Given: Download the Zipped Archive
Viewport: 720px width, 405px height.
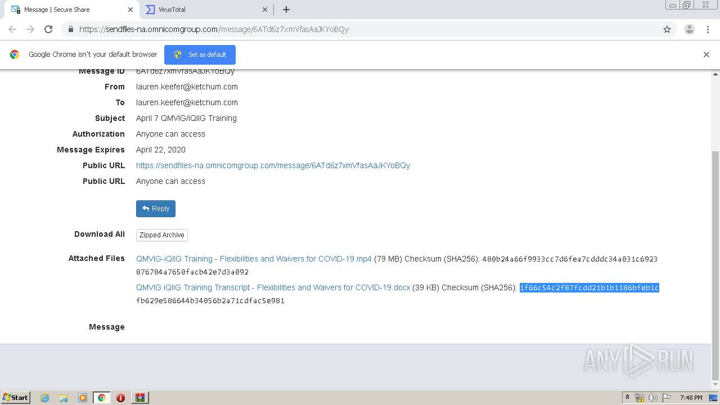Looking at the screenshot, I should click(x=162, y=235).
